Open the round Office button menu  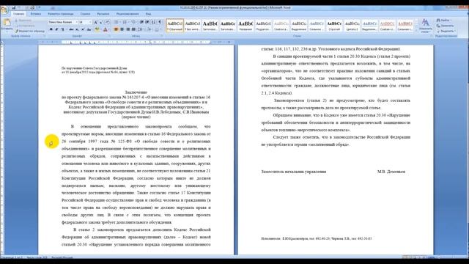(4, 10)
